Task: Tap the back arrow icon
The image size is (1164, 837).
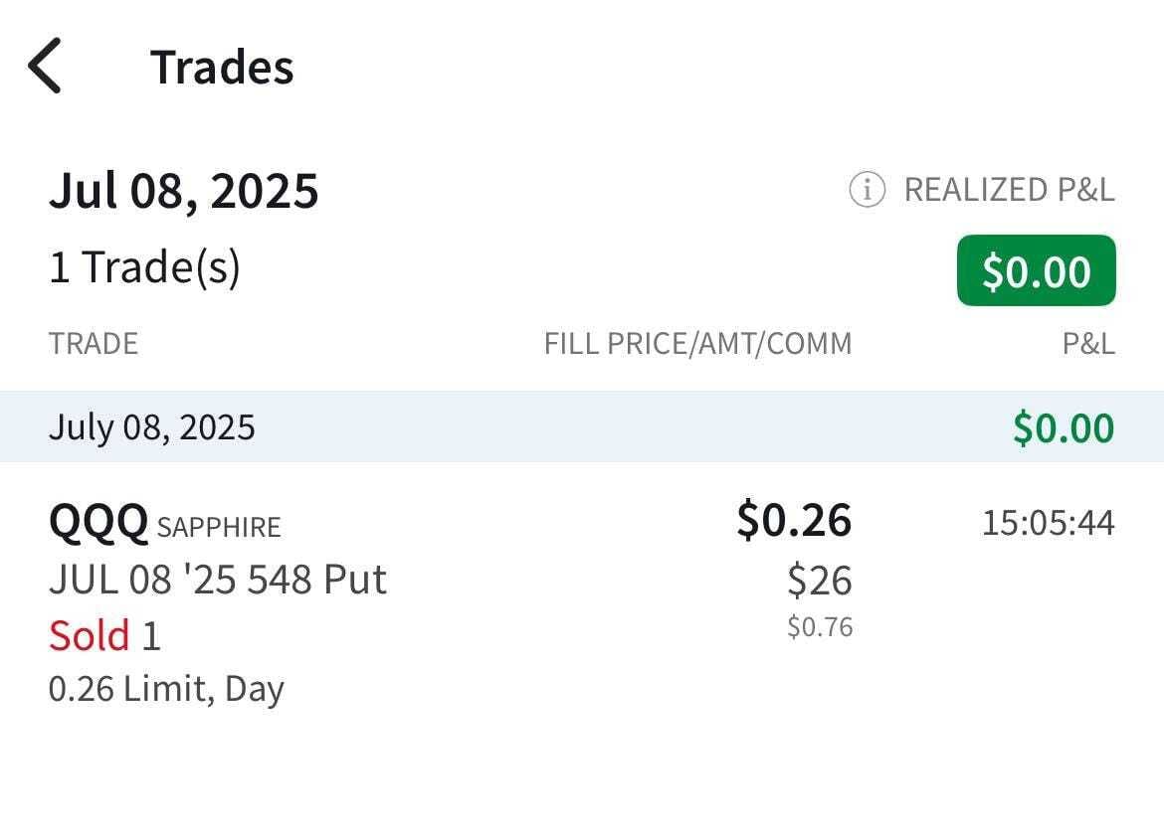Action: tap(45, 66)
